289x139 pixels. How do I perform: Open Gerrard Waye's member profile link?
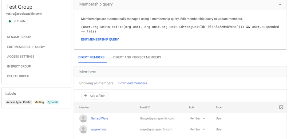tap(100, 118)
